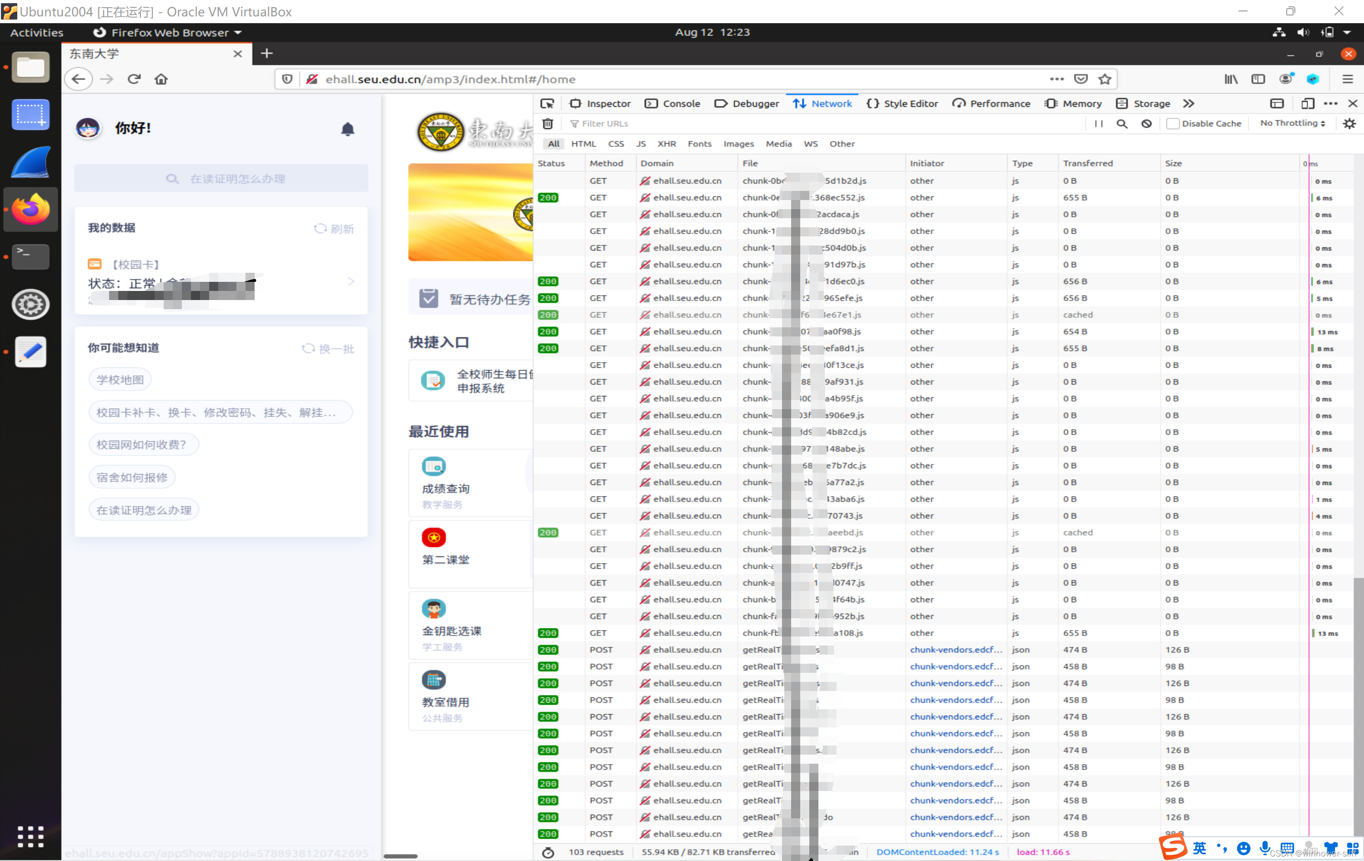Clear the network log with trash icon
The width and height of the screenshot is (1364, 861).
(548, 124)
